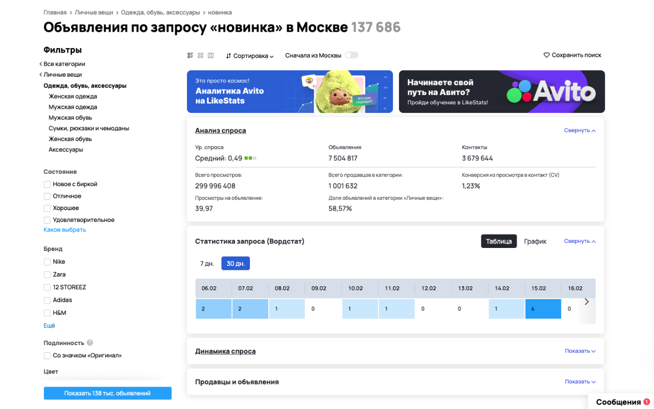Check the Новое с биркой condition
This screenshot has height=409, width=654.
coord(47,184)
